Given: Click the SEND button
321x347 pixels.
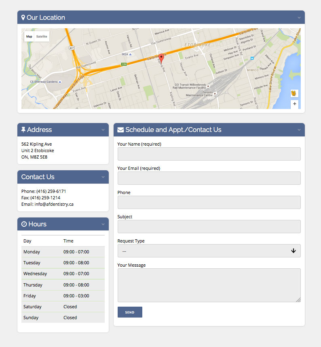Looking at the screenshot, I should pos(130,312).
